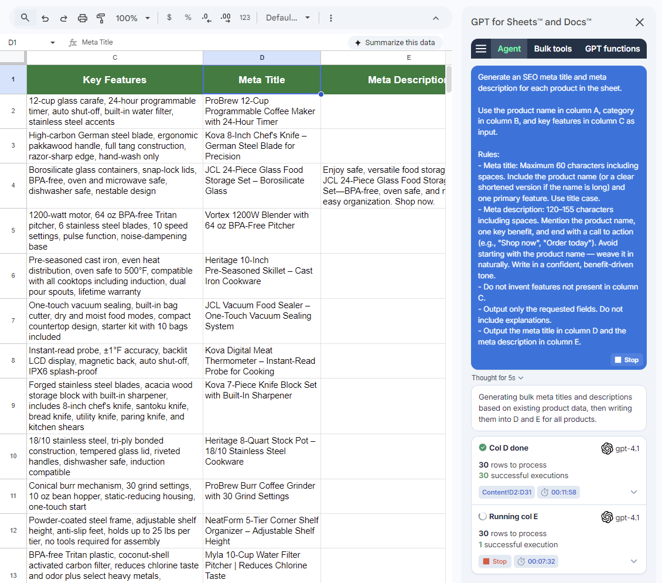Open the zoom level dropdown
The width and height of the screenshot is (662, 583).
pyautogui.click(x=132, y=18)
